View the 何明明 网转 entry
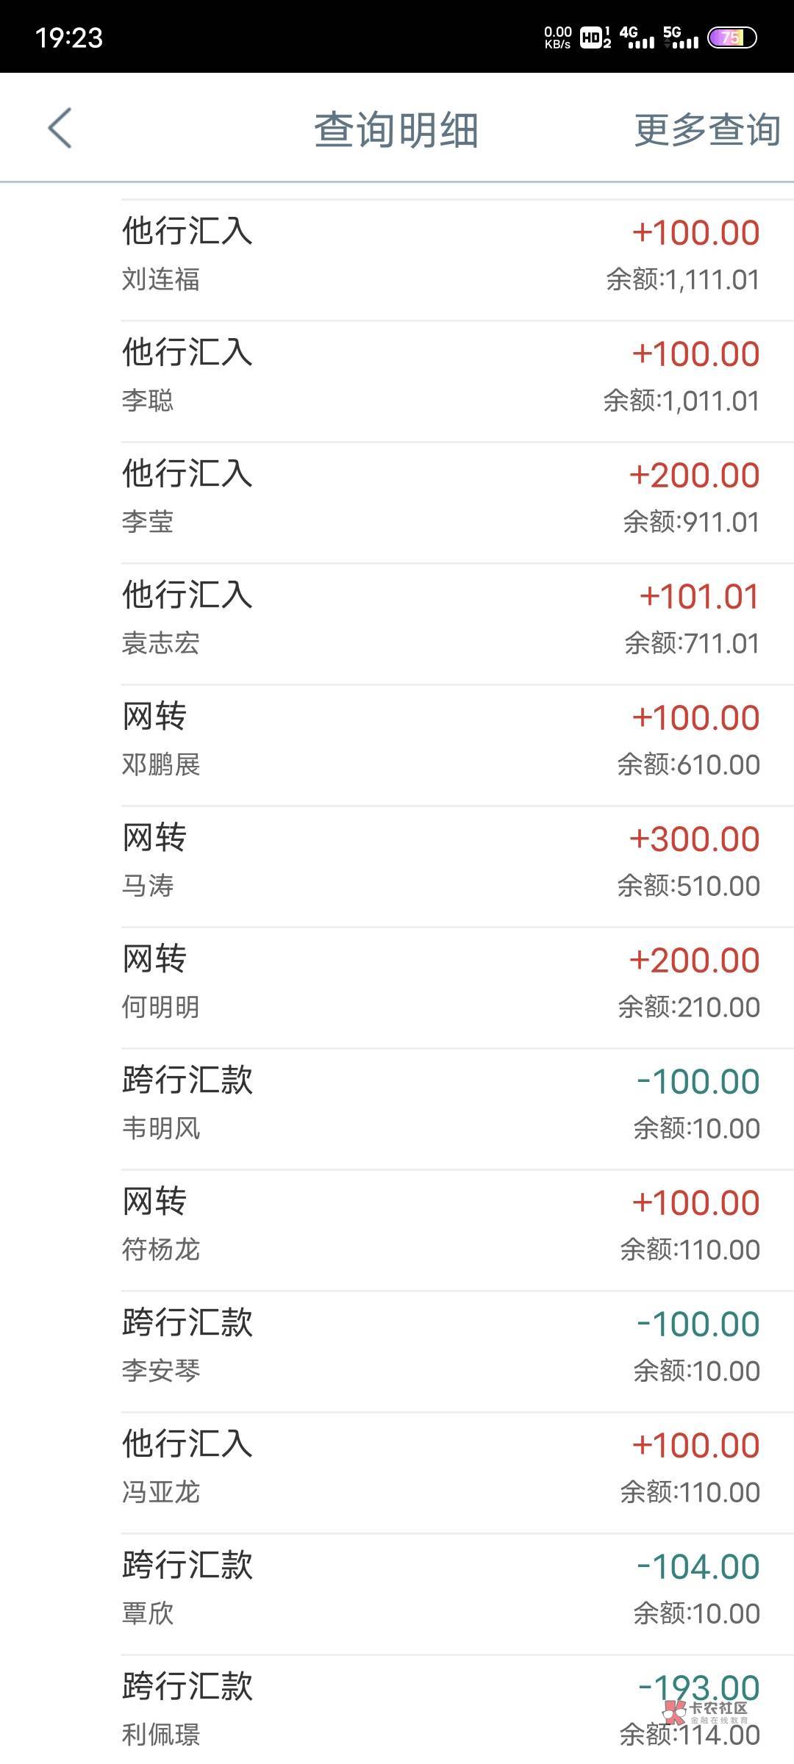This screenshot has height=1764, width=794. tap(441, 983)
